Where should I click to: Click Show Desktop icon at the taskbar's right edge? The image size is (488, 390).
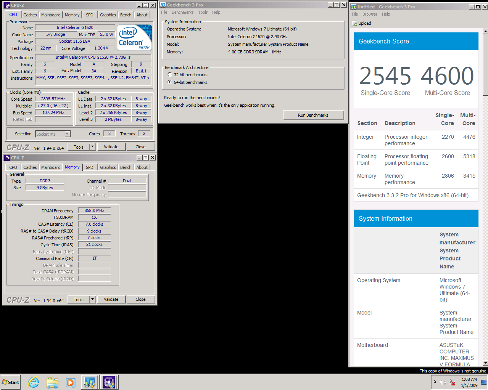tap(484, 382)
